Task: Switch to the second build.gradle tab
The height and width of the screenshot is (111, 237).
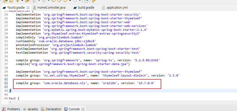Action: (86, 8)
